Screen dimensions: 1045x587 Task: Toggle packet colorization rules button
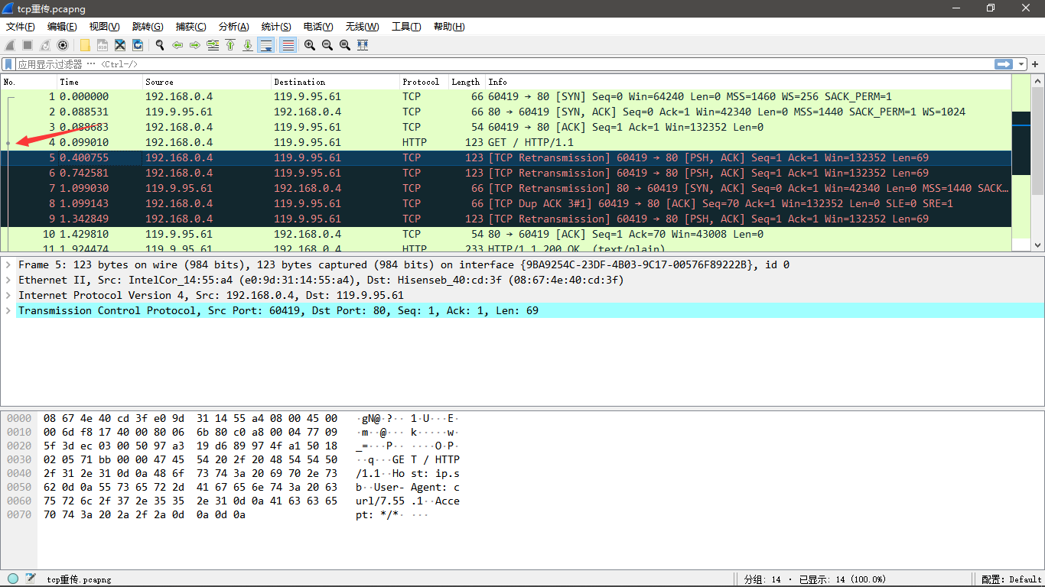(288, 45)
